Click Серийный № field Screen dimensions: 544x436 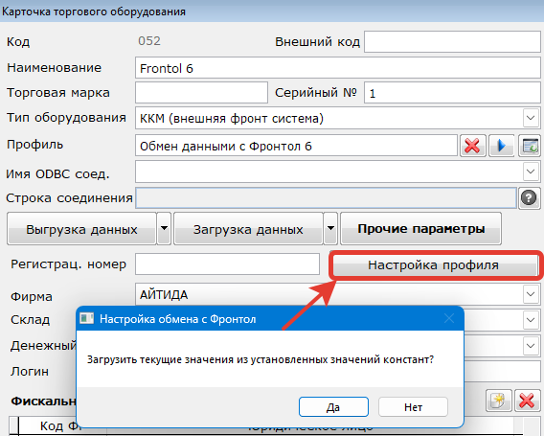point(452,93)
